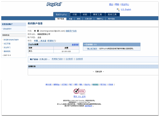Switch to the 收款 tab
Image resolution: width=159 pixels, height=116 pixels.
pyautogui.click(x=85, y=14)
